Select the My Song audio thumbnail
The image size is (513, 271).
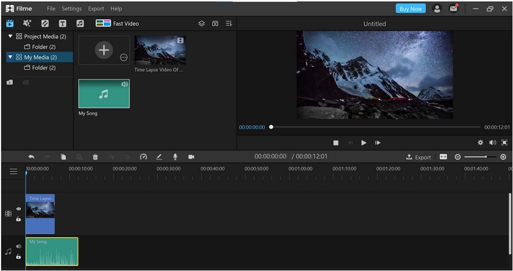104,94
